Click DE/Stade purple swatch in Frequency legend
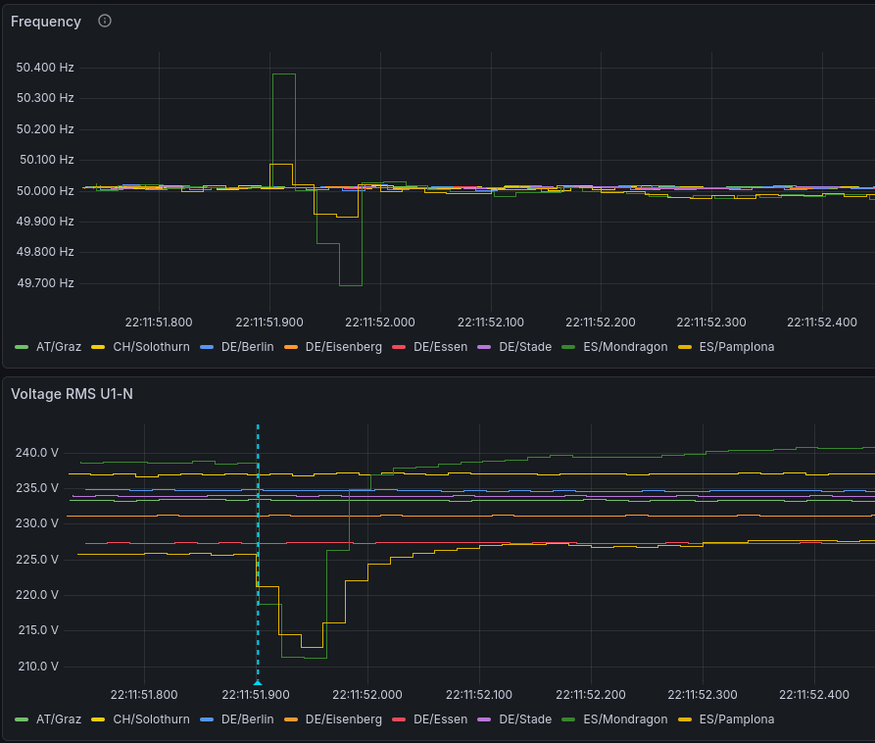This screenshot has width=875, height=743. tap(482, 347)
